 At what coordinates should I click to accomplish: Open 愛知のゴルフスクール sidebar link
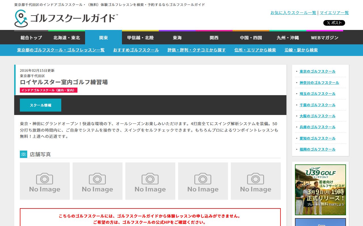[317, 138]
